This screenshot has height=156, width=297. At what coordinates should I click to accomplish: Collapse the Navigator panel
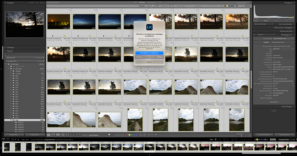[5, 3]
